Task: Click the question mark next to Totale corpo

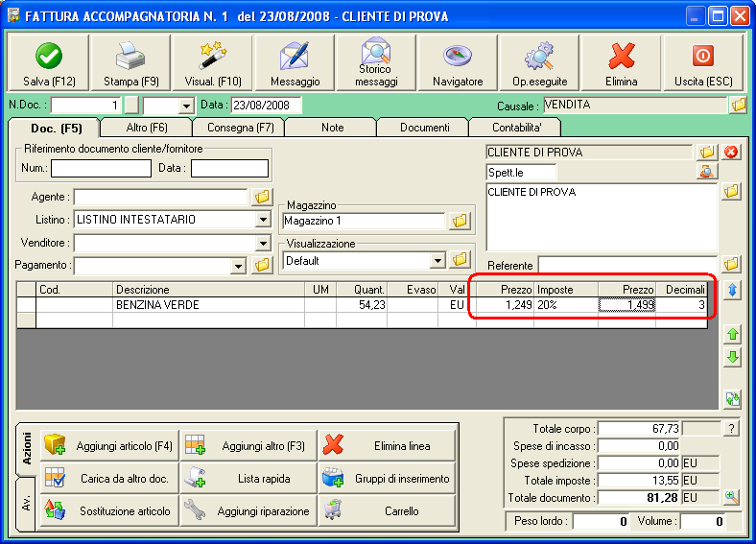Action: pyautogui.click(x=731, y=428)
